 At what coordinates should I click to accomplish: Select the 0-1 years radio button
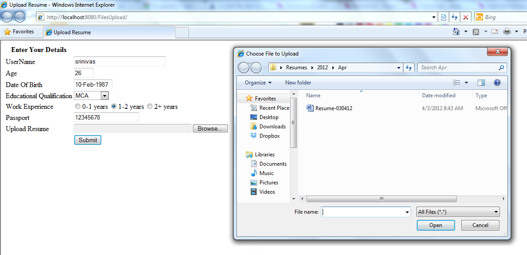(78, 107)
